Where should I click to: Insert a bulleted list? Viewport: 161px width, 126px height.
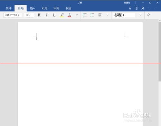(x=85, y=15)
